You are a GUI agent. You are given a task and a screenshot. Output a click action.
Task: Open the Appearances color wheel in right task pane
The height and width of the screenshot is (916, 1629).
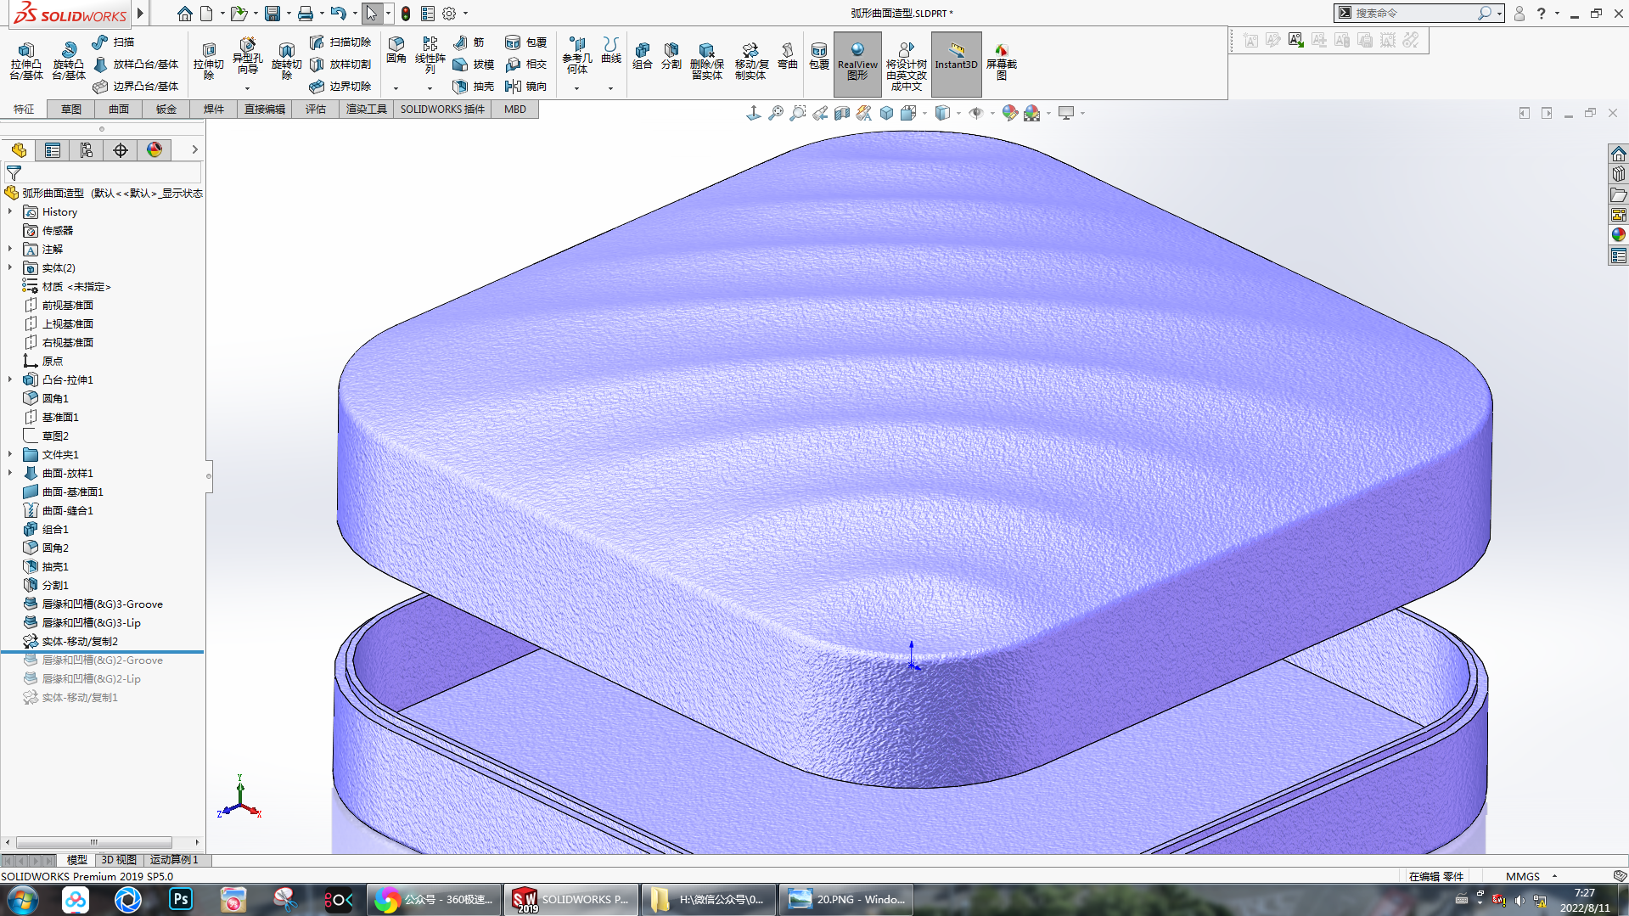click(x=1618, y=235)
